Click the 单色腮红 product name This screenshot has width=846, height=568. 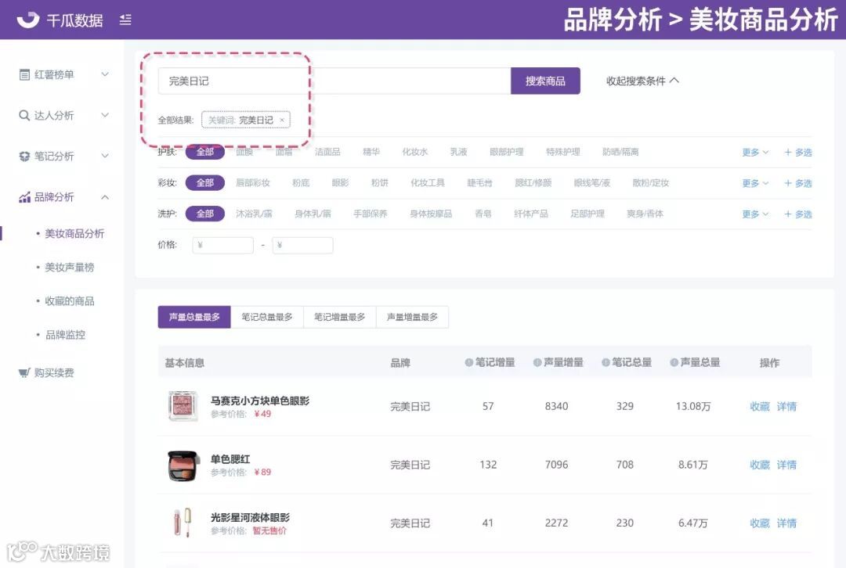pos(230,459)
